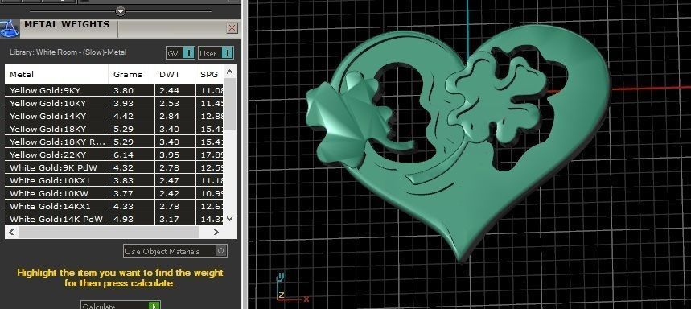This screenshot has height=309, width=691.
Task: Click the vertical scrollbar thumb in metal list
Action: coord(229,104)
